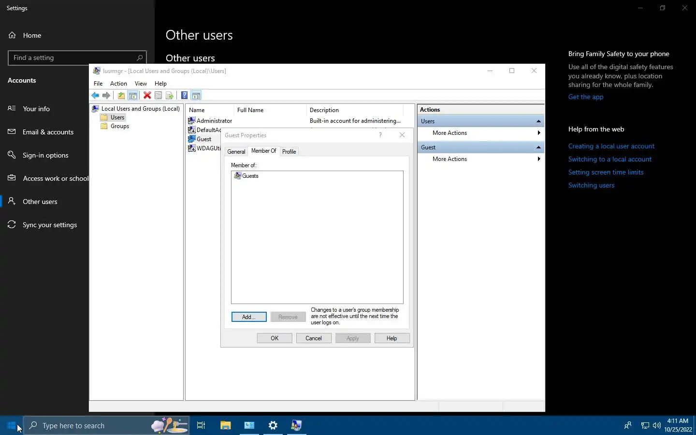Click OK in Guest Properties
This screenshot has width=696, height=435.
pyautogui.click(x=275, y=338)
